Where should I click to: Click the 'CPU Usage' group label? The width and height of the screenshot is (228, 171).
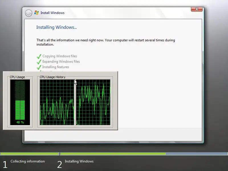[x=17, y=77]
